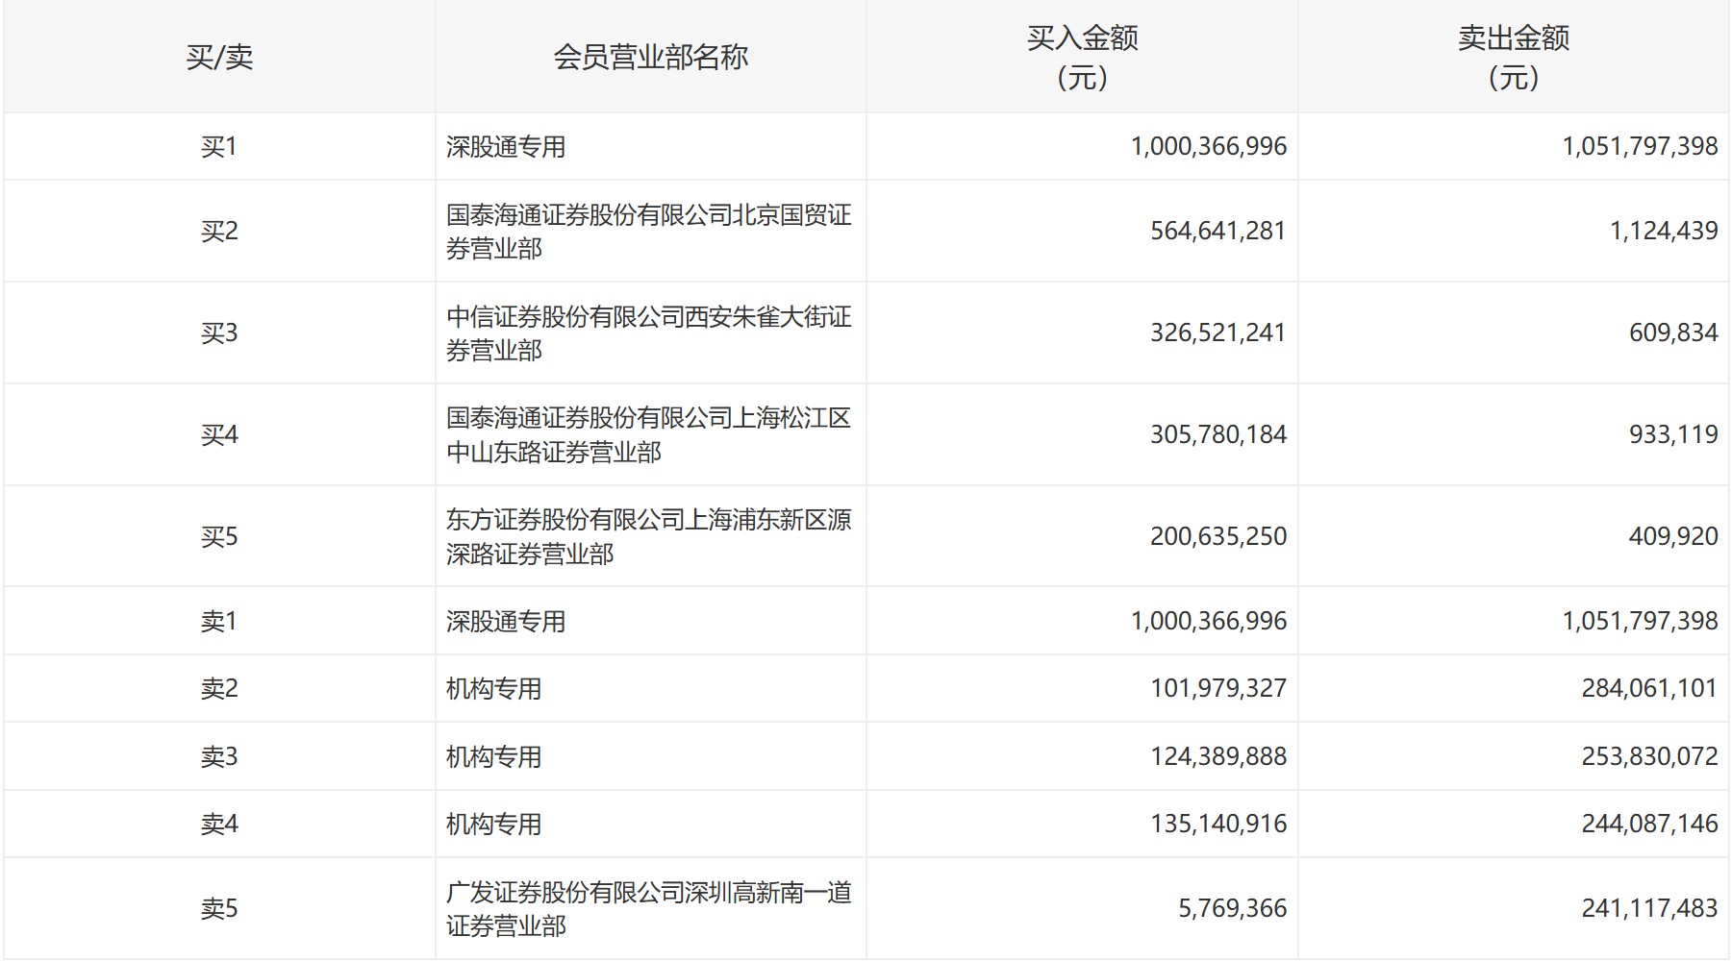
Task: Click sell amount 1,051,797,398 in 买1 row
Action: click(1641, 146)
